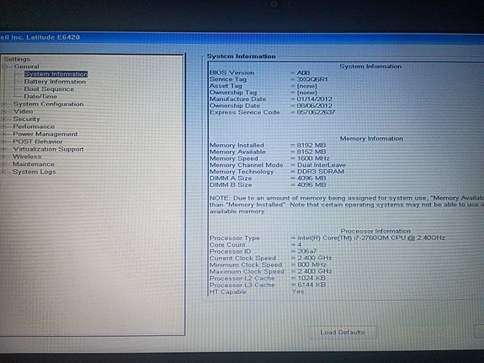Image resolution: width=484 pixels, height=363 pixels.
Task: Expand the System Logs node
Action: (3, 172)
